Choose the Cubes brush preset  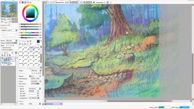27,52
